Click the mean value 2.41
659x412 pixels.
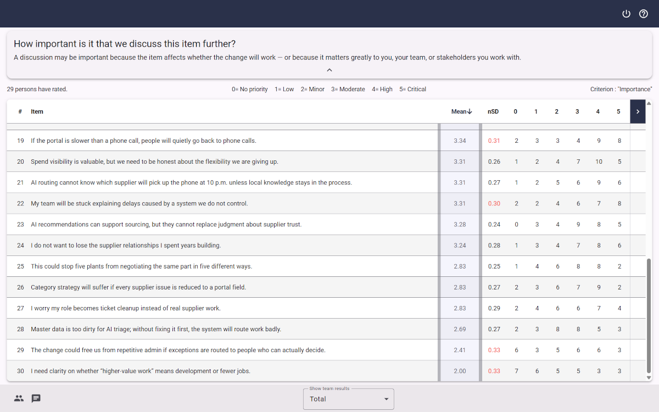(460, 350)
